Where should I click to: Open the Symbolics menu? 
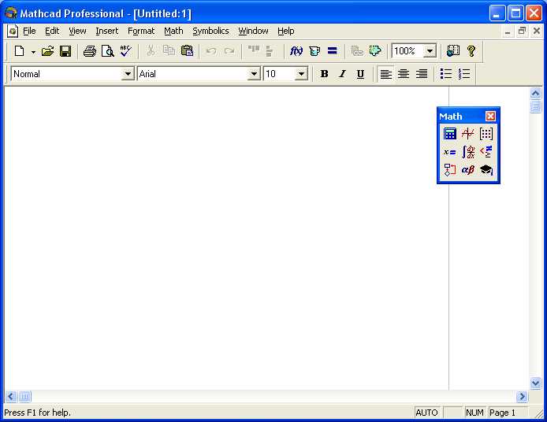pos(210,31)
